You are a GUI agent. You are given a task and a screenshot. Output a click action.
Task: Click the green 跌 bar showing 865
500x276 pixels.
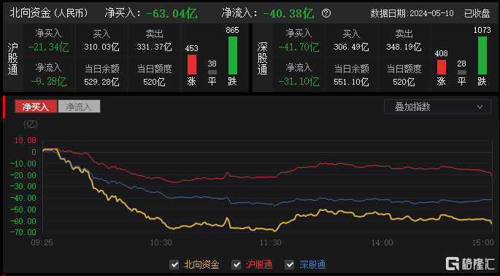pyautogui.click(x=233, y=55)
